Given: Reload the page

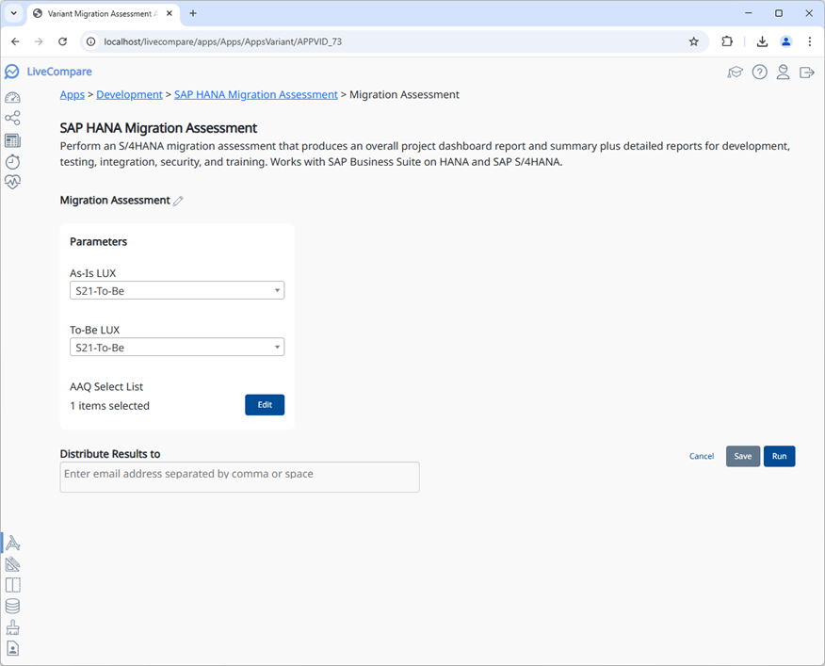Looking at the screenshot, I should (62, 41).
